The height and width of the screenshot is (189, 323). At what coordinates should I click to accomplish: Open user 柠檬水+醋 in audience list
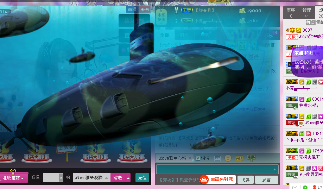click(309, 106)
